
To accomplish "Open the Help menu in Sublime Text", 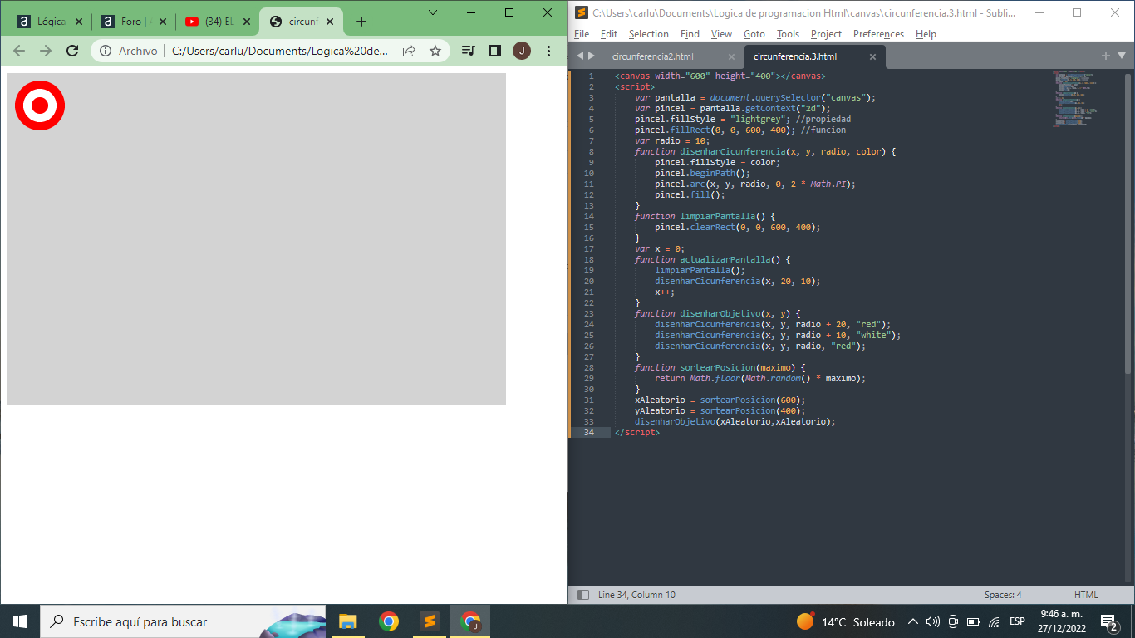I will [x=926, y=34].
